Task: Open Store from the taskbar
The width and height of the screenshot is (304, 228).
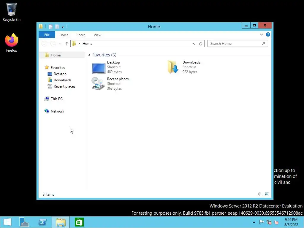Action: click(79, 222)
